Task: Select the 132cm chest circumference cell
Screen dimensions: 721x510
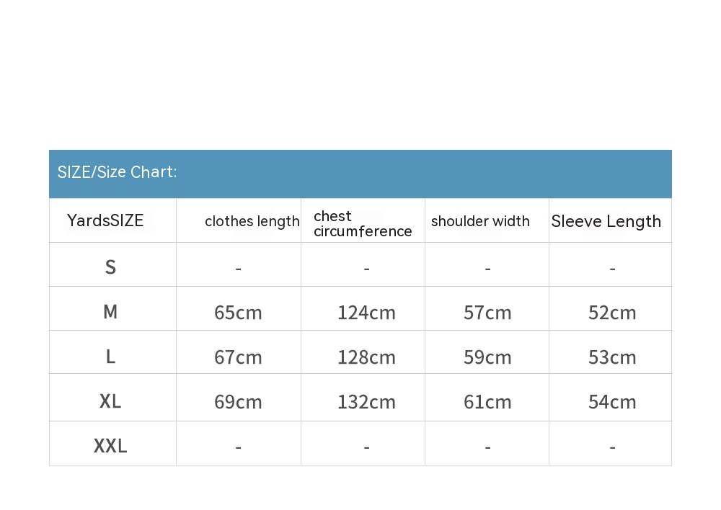Action: 366,402
